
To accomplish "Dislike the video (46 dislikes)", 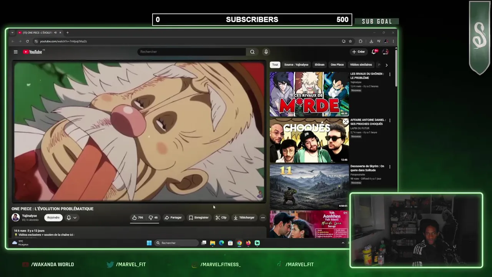I will point(153,218).
